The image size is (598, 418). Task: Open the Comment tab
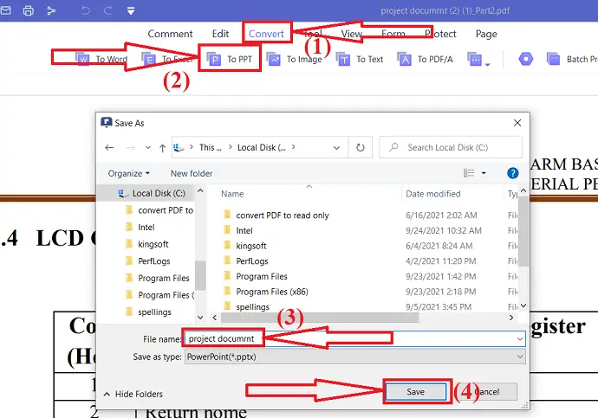click(x=170, y=34)
